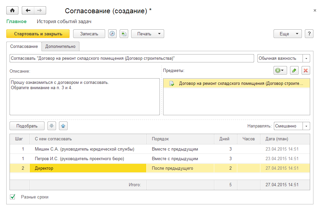Click Стартовать и закрыть button

(38, 34)
